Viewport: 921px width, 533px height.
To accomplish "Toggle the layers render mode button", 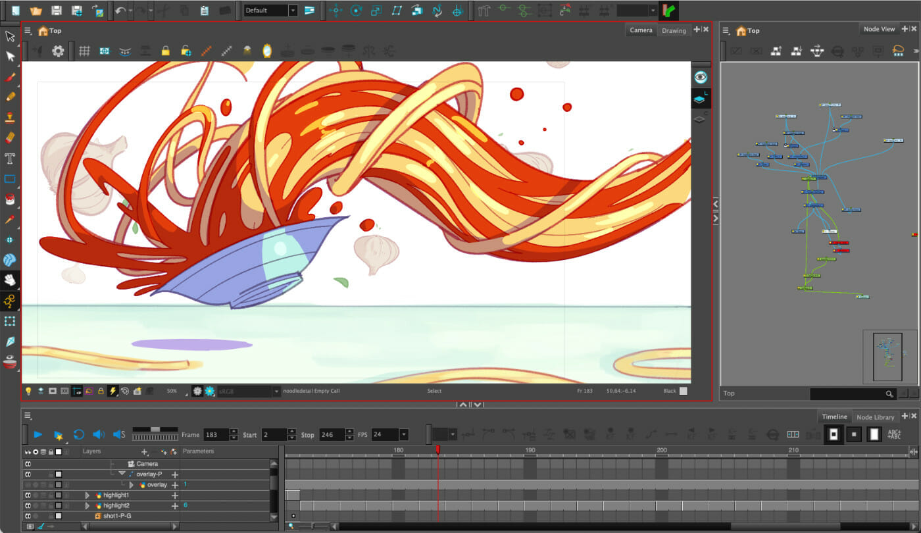I will pyautogui.click(x=701, y=99).
